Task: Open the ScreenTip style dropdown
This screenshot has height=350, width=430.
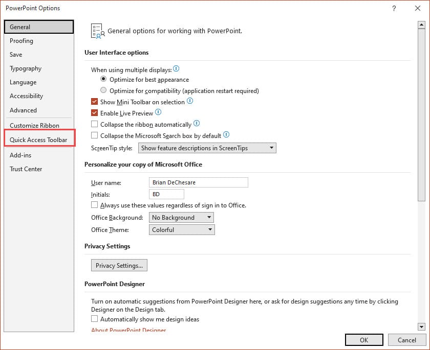Action: coord(272,148)
